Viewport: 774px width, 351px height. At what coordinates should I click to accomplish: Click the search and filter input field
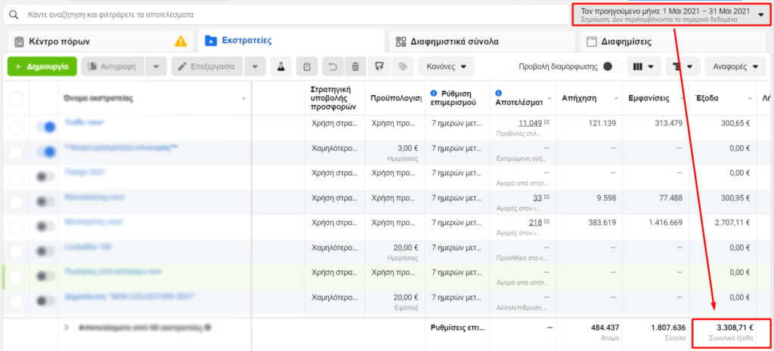coord(287,14)
